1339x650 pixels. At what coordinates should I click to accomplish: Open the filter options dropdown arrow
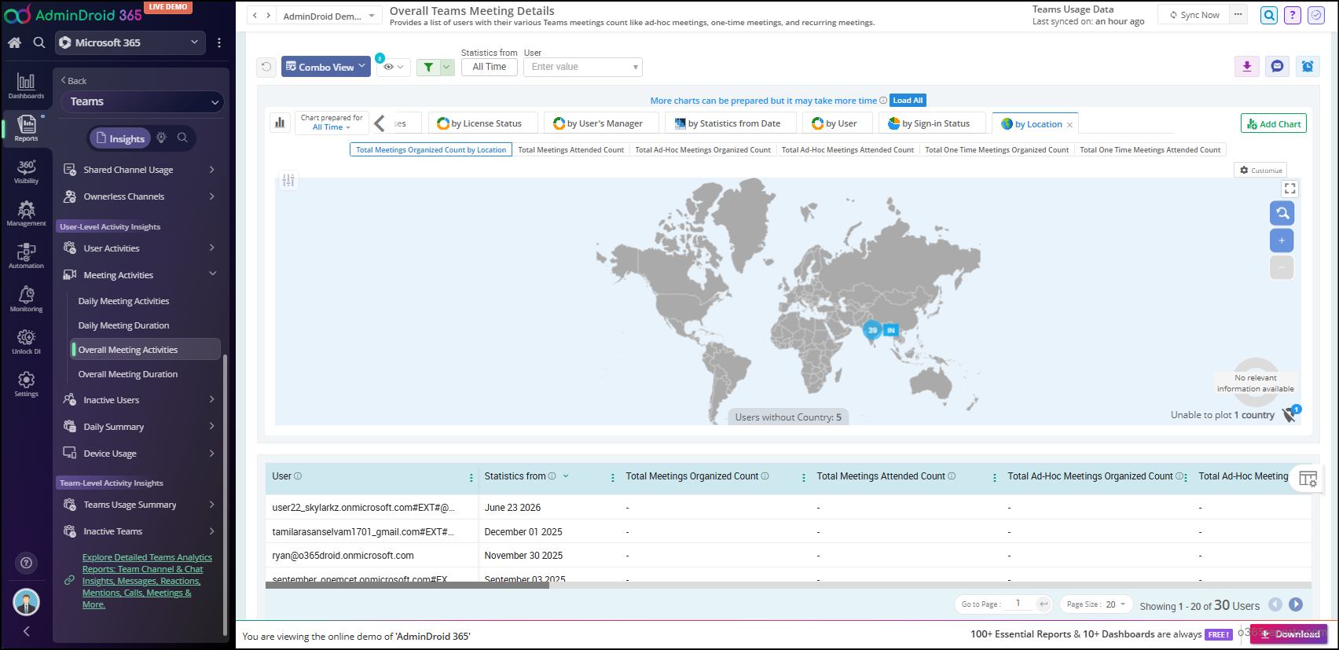(x=447, y=67)
